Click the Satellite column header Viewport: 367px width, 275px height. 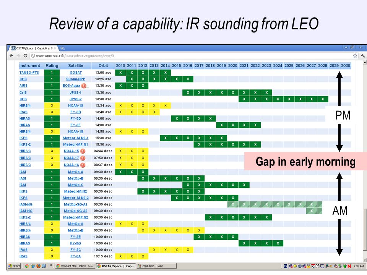76,66
